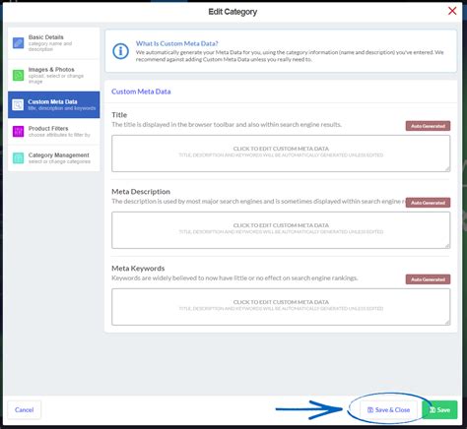Click Auto Generated badge beside Title
Screen dimensions: 467x429
(428, 126)
